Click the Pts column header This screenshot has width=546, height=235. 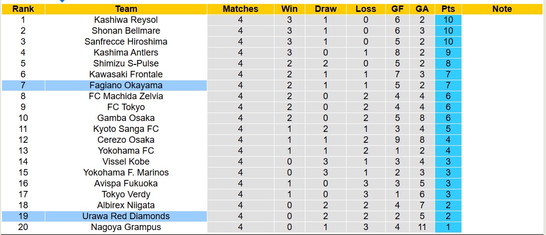tap(448, 9)
